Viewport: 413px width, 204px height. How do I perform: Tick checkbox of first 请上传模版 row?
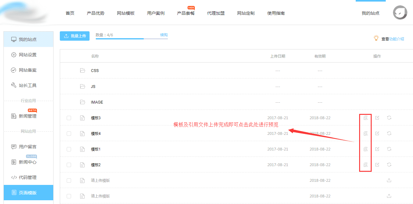pyautogui.click(x=69, y=181)
